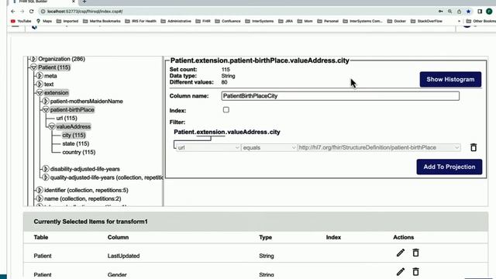Click Add To Projection button
The height and width of the screenshot is (279, 496).
coord(449,167)
